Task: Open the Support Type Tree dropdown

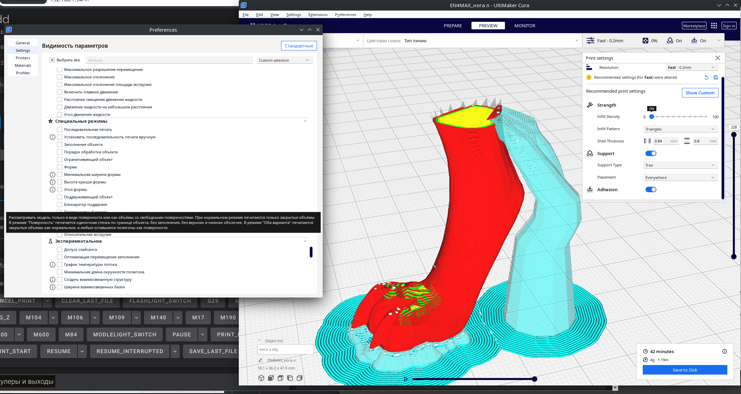Action: [x=680, y=165]
